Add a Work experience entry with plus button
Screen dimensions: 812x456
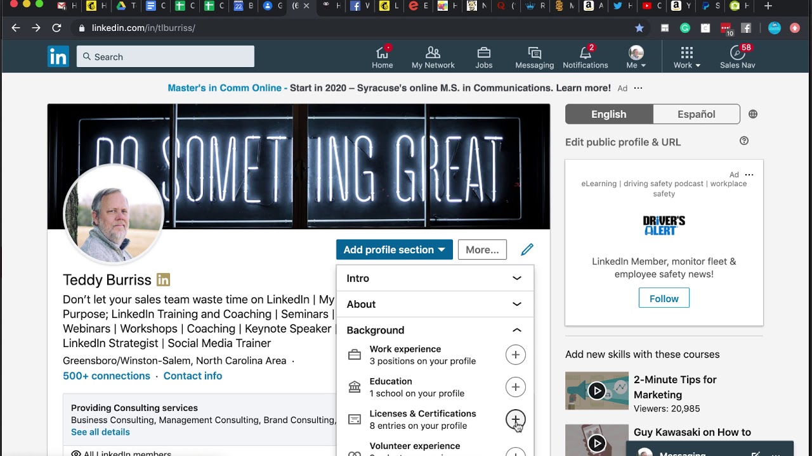pyautogui.click(x=515, y=355)
